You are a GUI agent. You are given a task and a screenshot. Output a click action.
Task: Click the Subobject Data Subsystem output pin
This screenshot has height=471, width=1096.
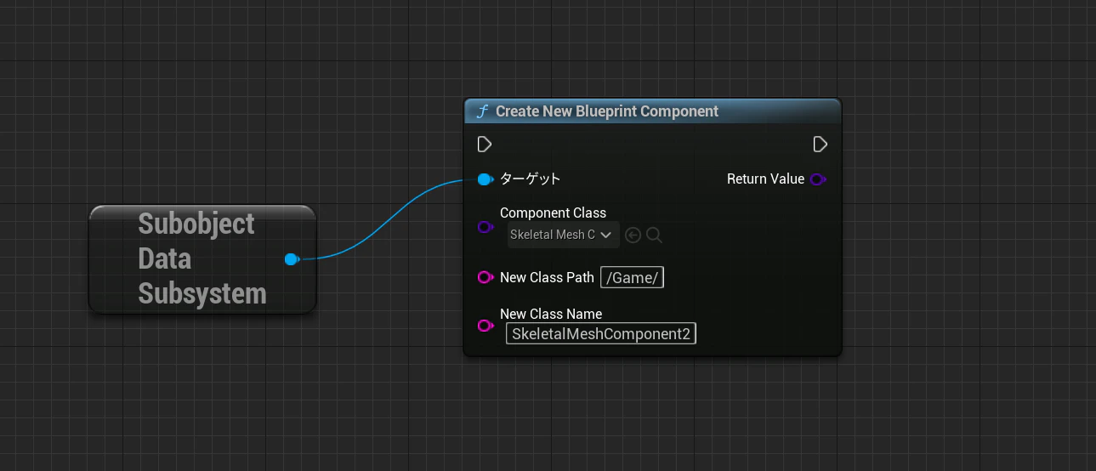[292, 259]
